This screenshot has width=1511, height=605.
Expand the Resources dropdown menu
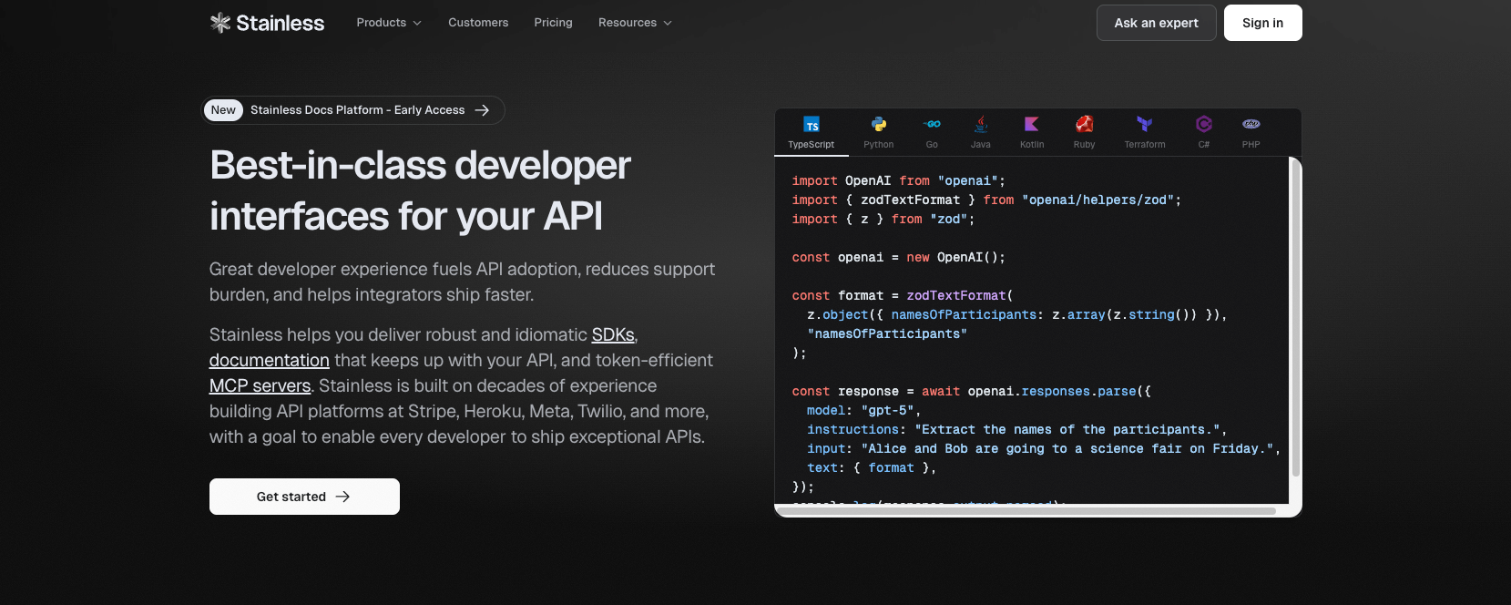635,23
